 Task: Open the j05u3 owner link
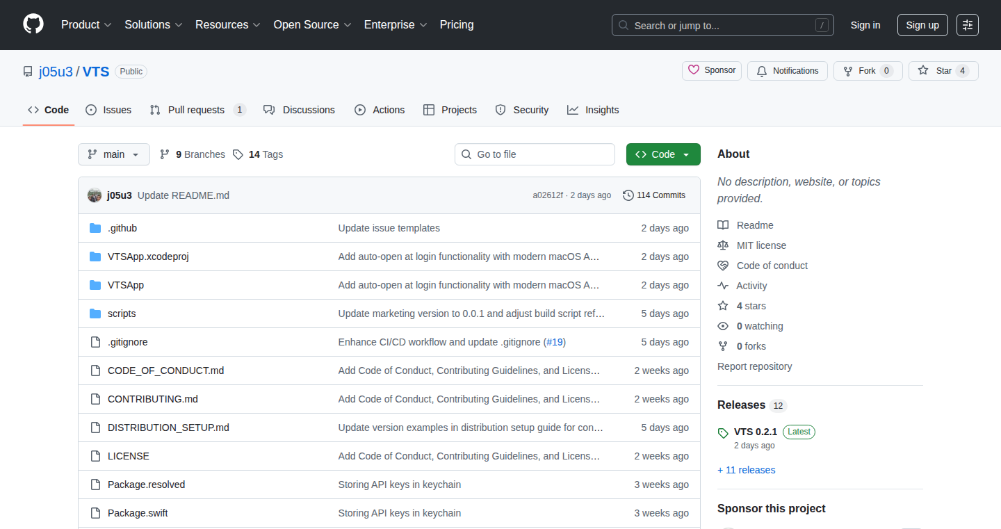click(x=56, y=72)
